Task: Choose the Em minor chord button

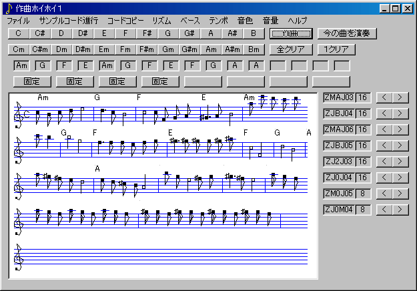Action: pos(104,49)
